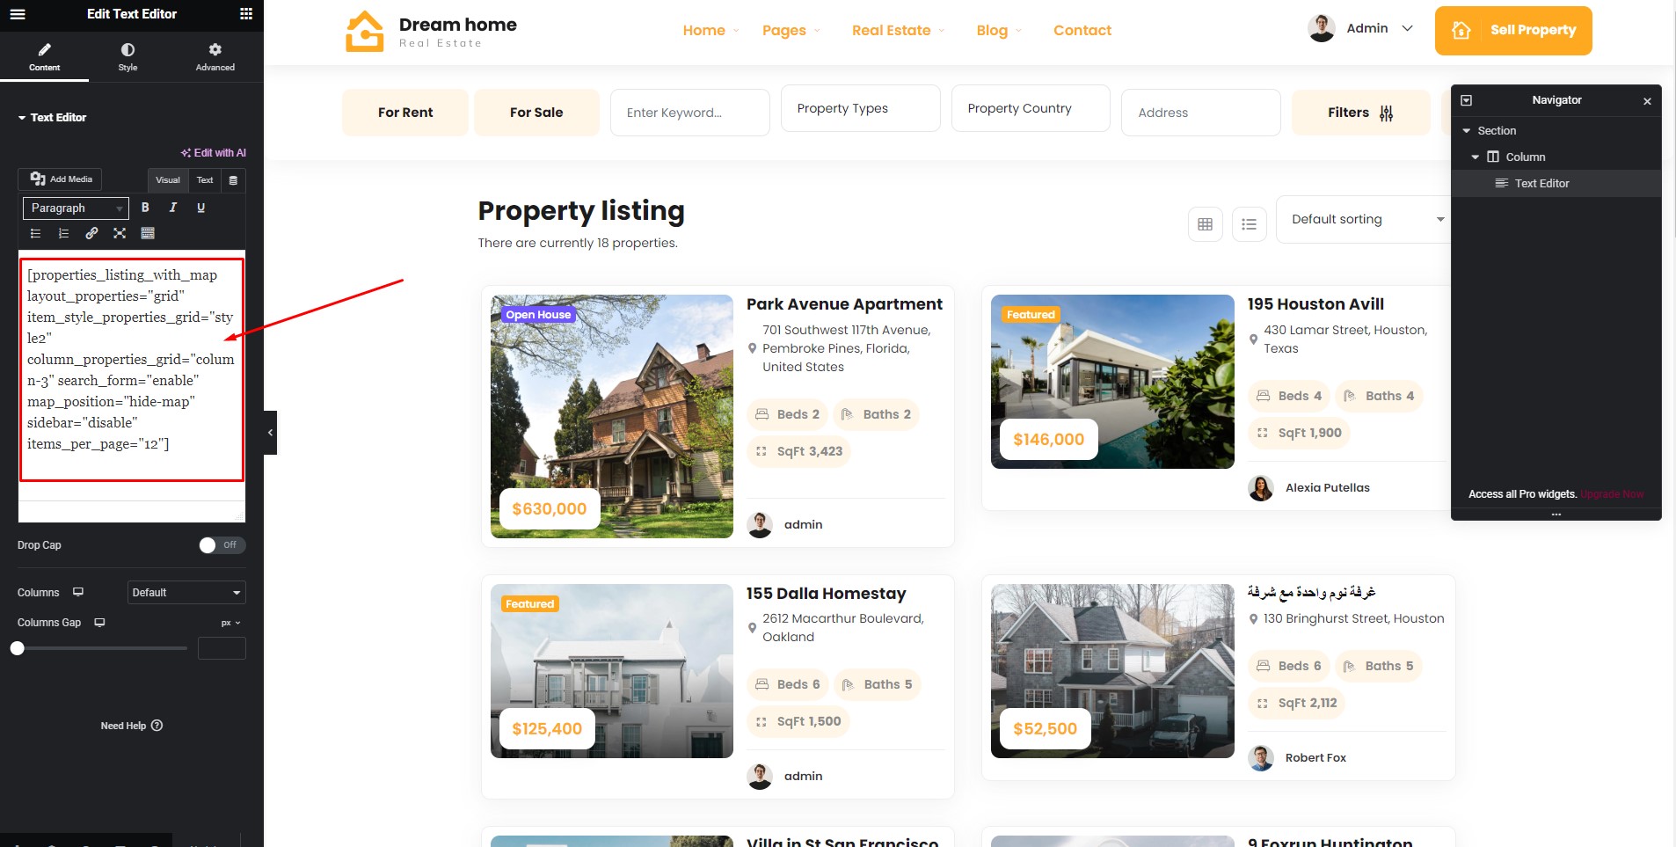
Task: Click agent Robert Fox avatar
Action: pos(1261,758)
